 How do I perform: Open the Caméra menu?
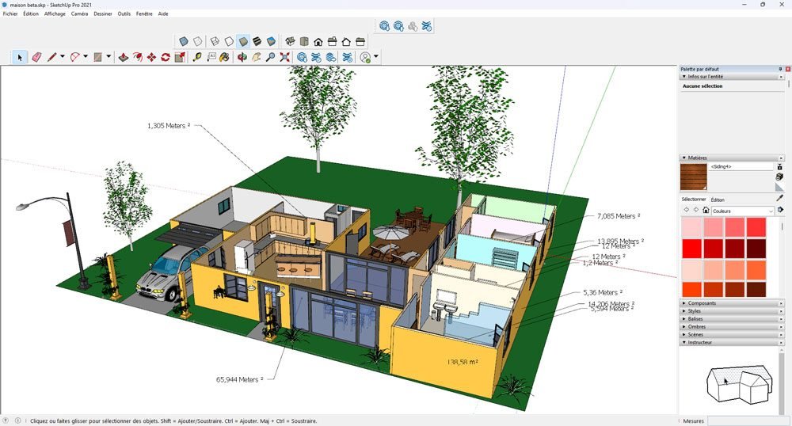pos(79,13)
